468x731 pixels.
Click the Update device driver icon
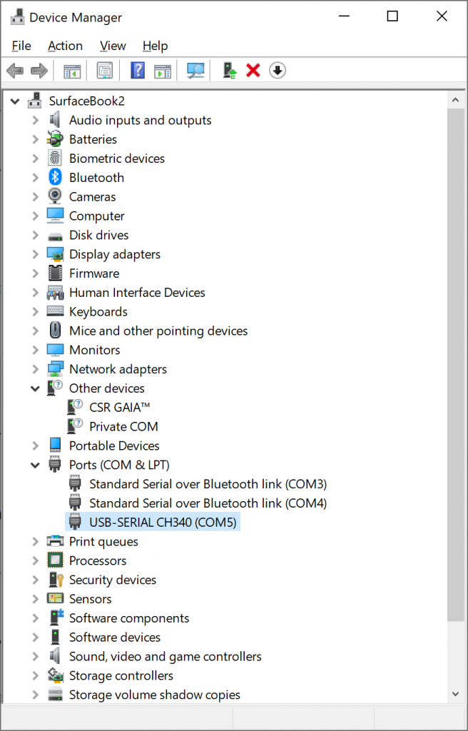tap(230, 70)
